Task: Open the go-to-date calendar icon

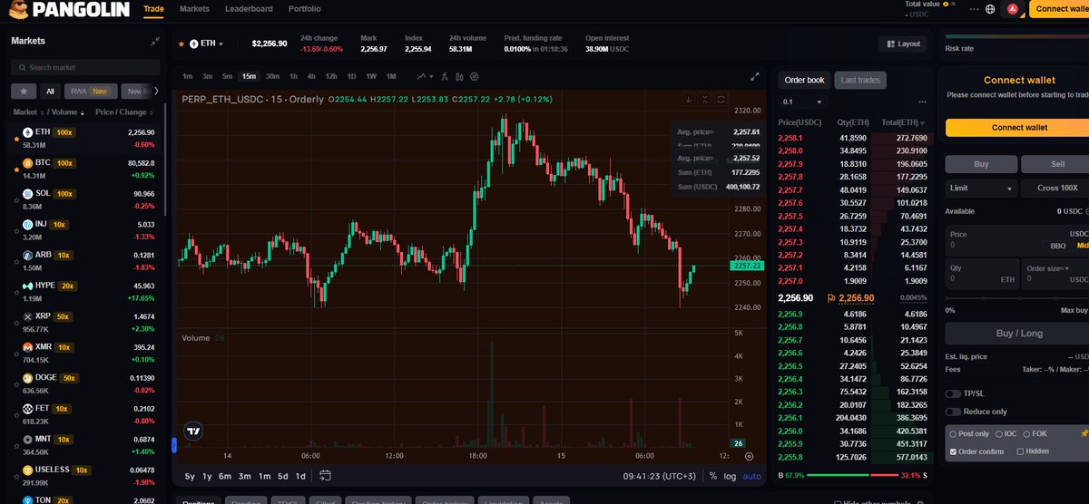Action: click(325, 475)
